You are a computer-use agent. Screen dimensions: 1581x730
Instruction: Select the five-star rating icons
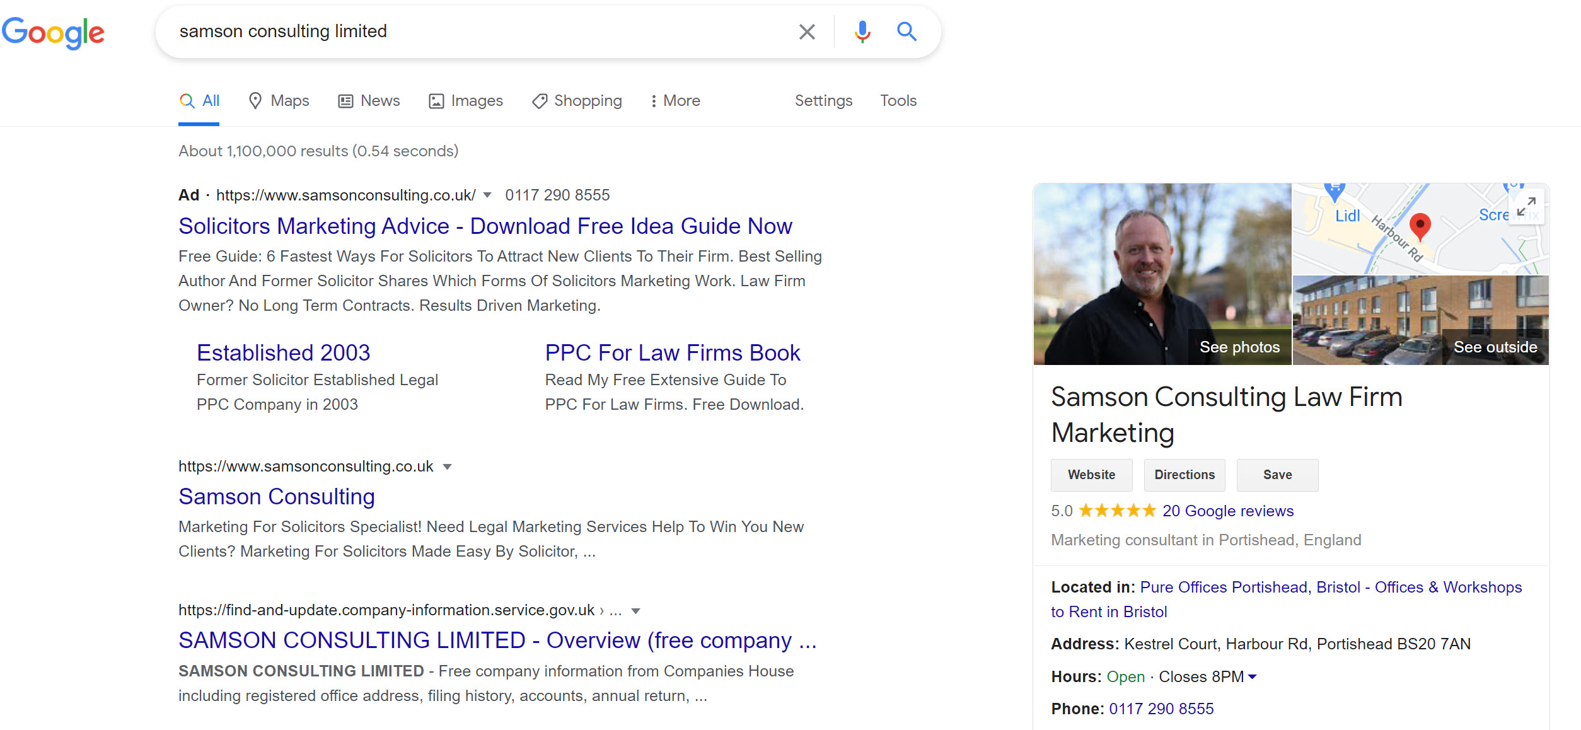click(x=1117, y=511)
